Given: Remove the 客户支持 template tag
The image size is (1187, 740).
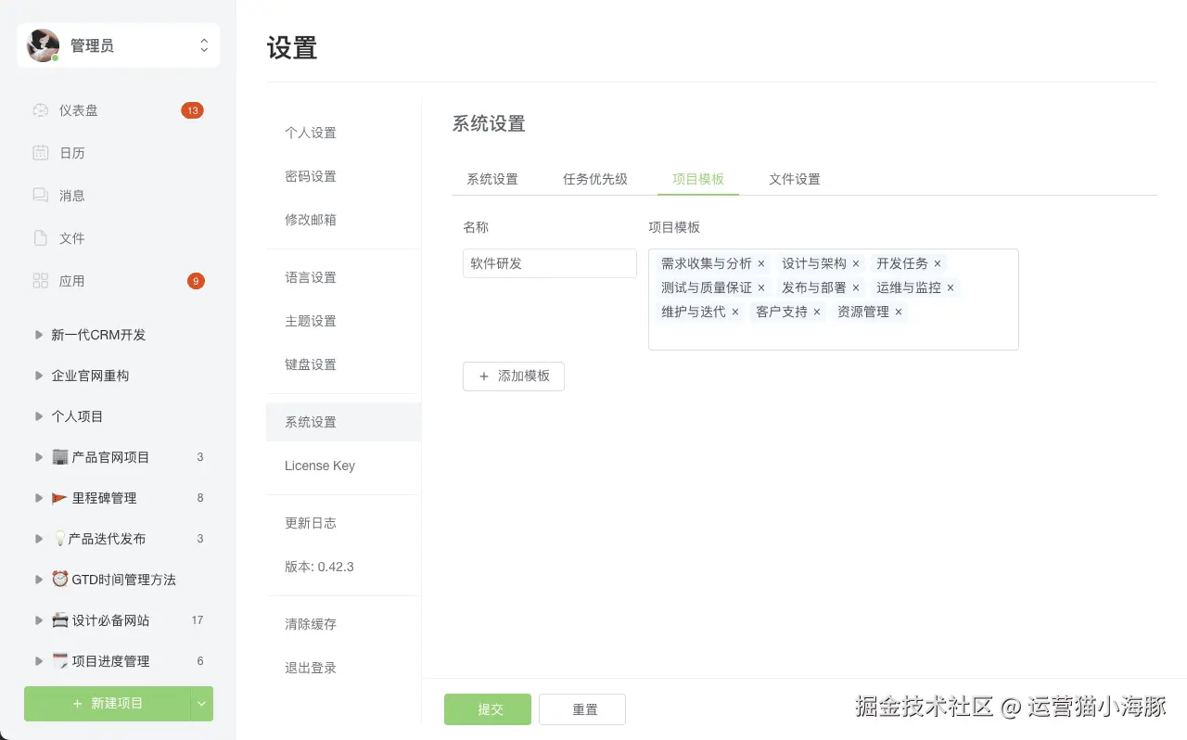Looking at the screenshot, I should click(x=817, y=313).
